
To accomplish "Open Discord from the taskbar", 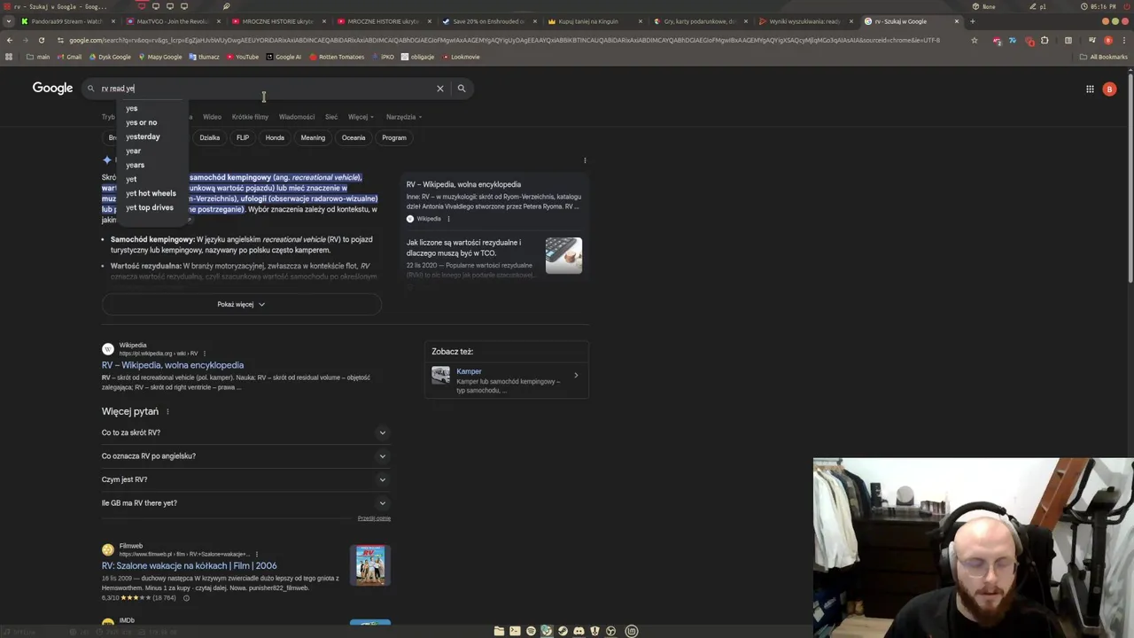I will (x=579, y=631).
